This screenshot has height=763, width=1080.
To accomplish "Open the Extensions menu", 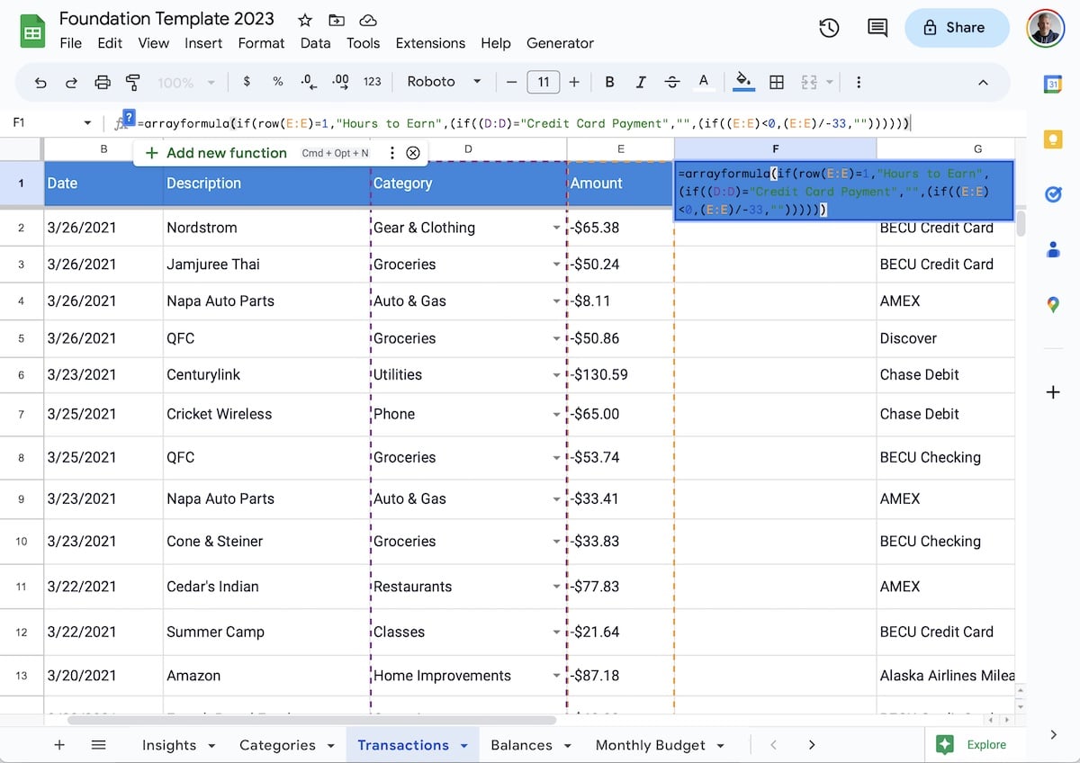I will tap(430, 43).
